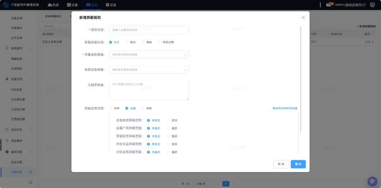Click the 关键字屏蔽 text area
381x188 pixels.
[149, 90]
